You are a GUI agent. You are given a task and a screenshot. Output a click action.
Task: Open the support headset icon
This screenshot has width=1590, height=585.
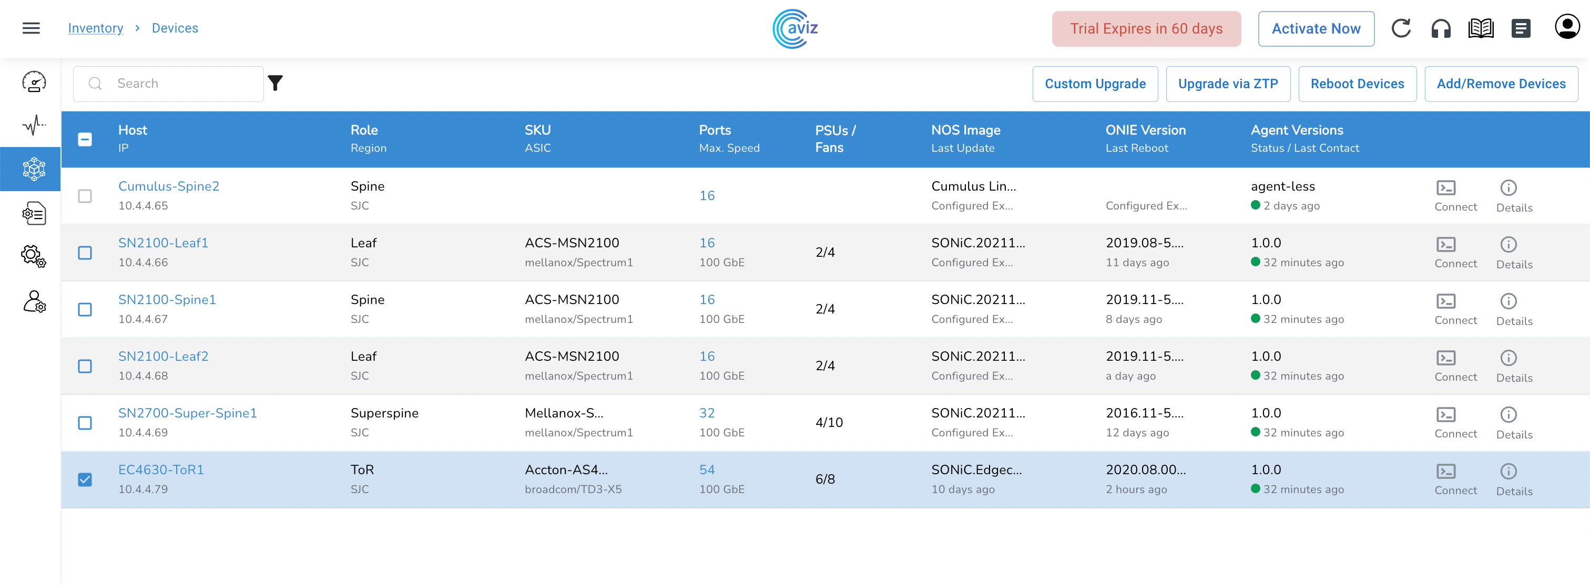point(1441,28)
